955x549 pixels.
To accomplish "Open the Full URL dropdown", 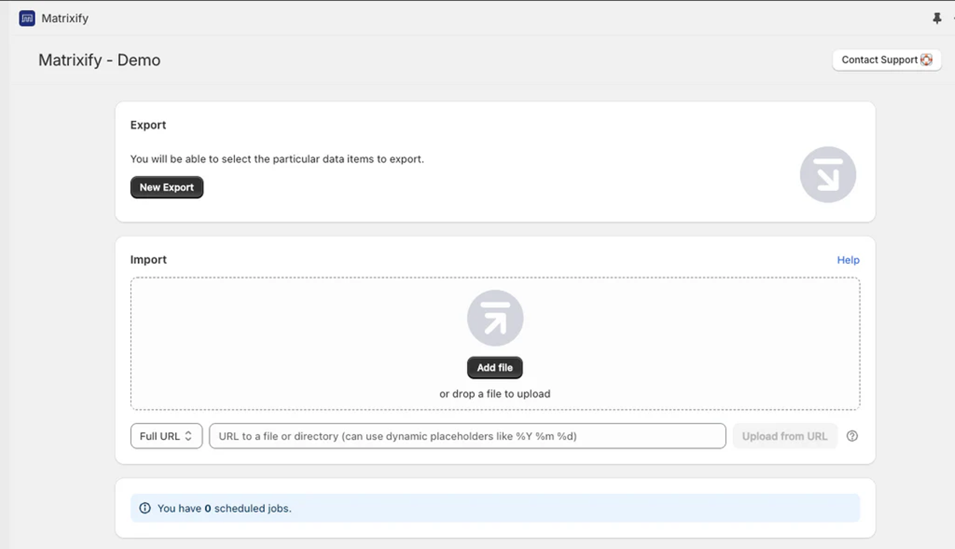I will [x=166, y=436].
